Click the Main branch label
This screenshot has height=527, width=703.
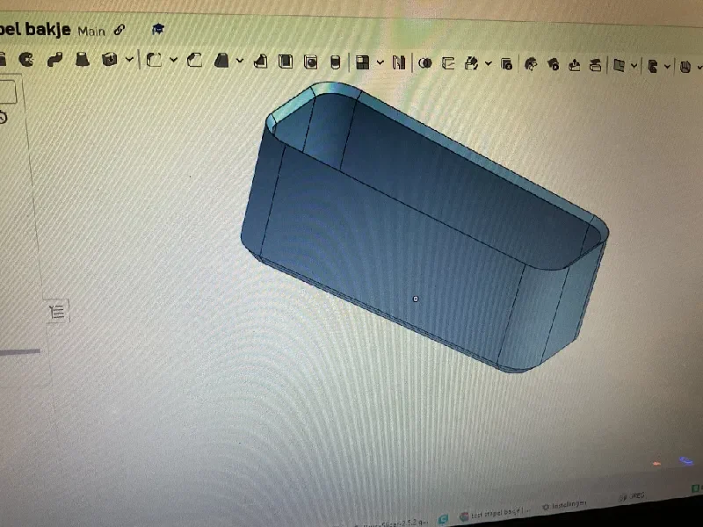(91, 31)
